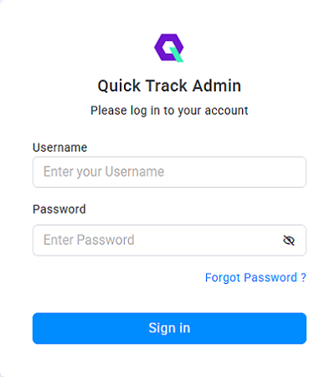The width and height of the screenshot is (335, 377).
Task: Submit the login form via Sign in
Action: (169, 328)
